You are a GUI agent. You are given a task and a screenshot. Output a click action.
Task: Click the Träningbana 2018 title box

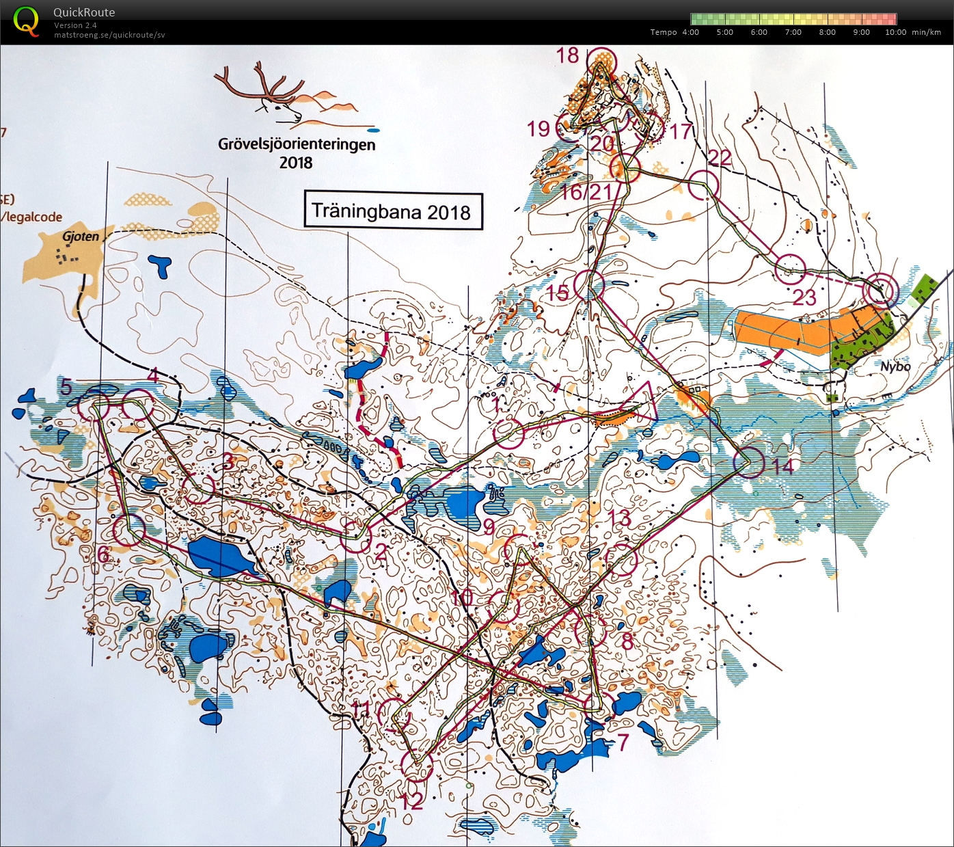tap(393, 211)
